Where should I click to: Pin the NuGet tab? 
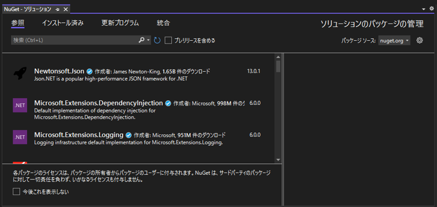[57, 9]
